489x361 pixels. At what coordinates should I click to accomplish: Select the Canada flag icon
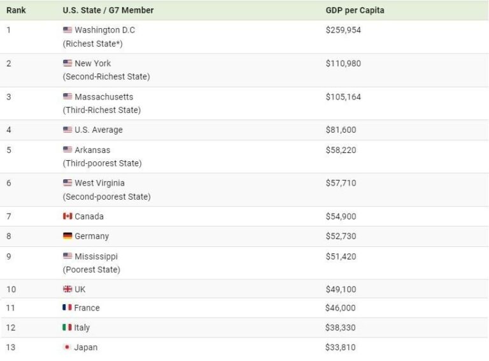coord(67,216)
